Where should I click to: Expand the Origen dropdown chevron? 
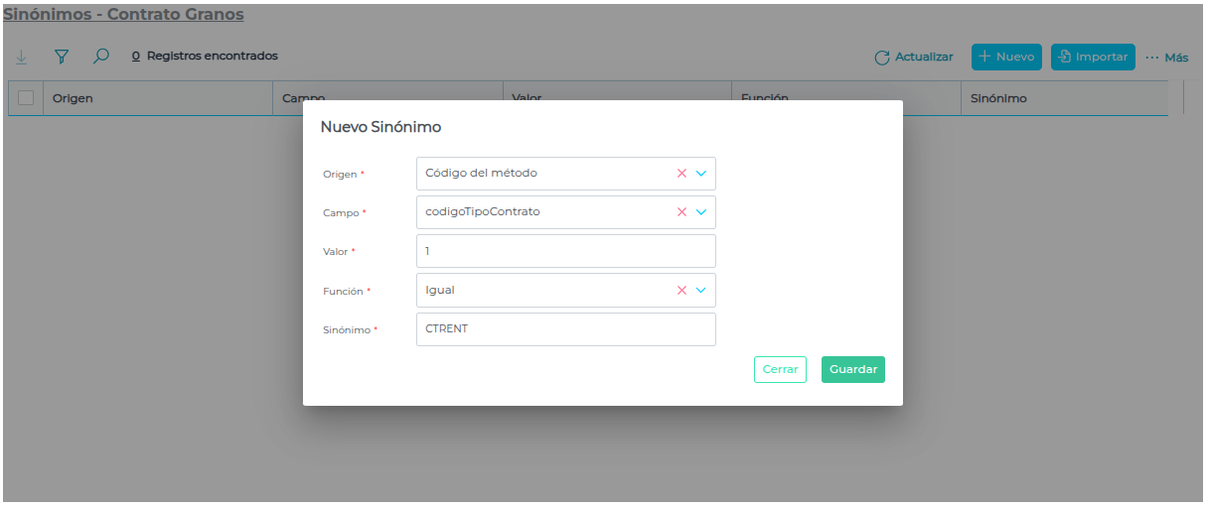[x=701, y=173]
